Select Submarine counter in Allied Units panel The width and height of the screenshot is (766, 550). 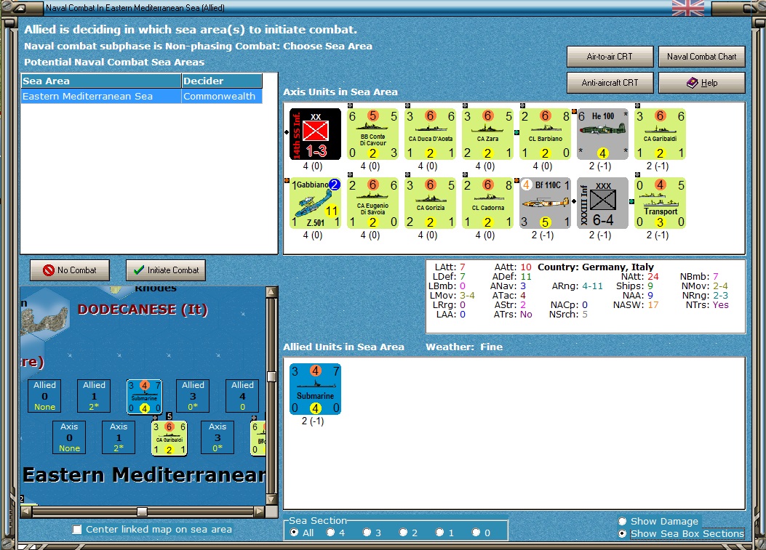(315, 389)
